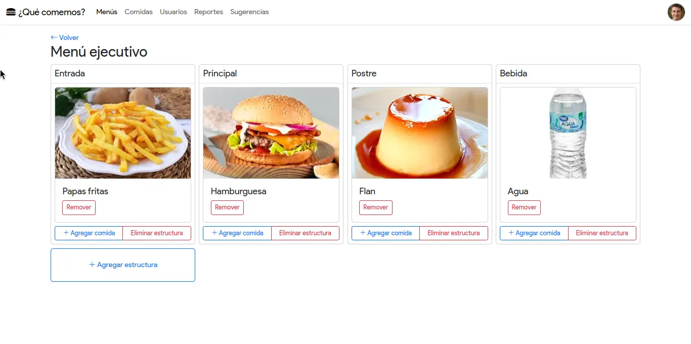Open the user profile avatar
691x344 pixels.
coord(676,12)
